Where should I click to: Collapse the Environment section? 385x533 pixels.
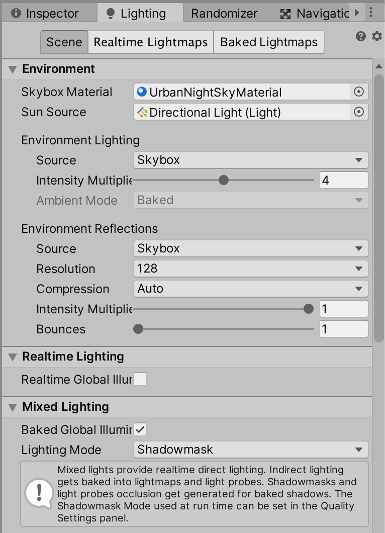(13, 69)
